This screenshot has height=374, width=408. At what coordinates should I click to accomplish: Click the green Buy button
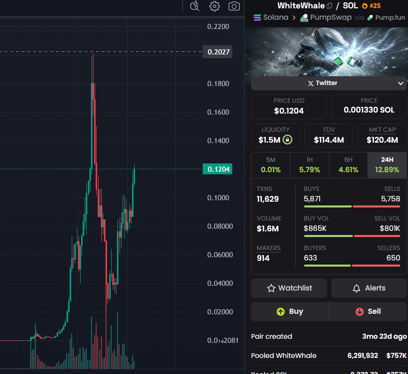290,311
